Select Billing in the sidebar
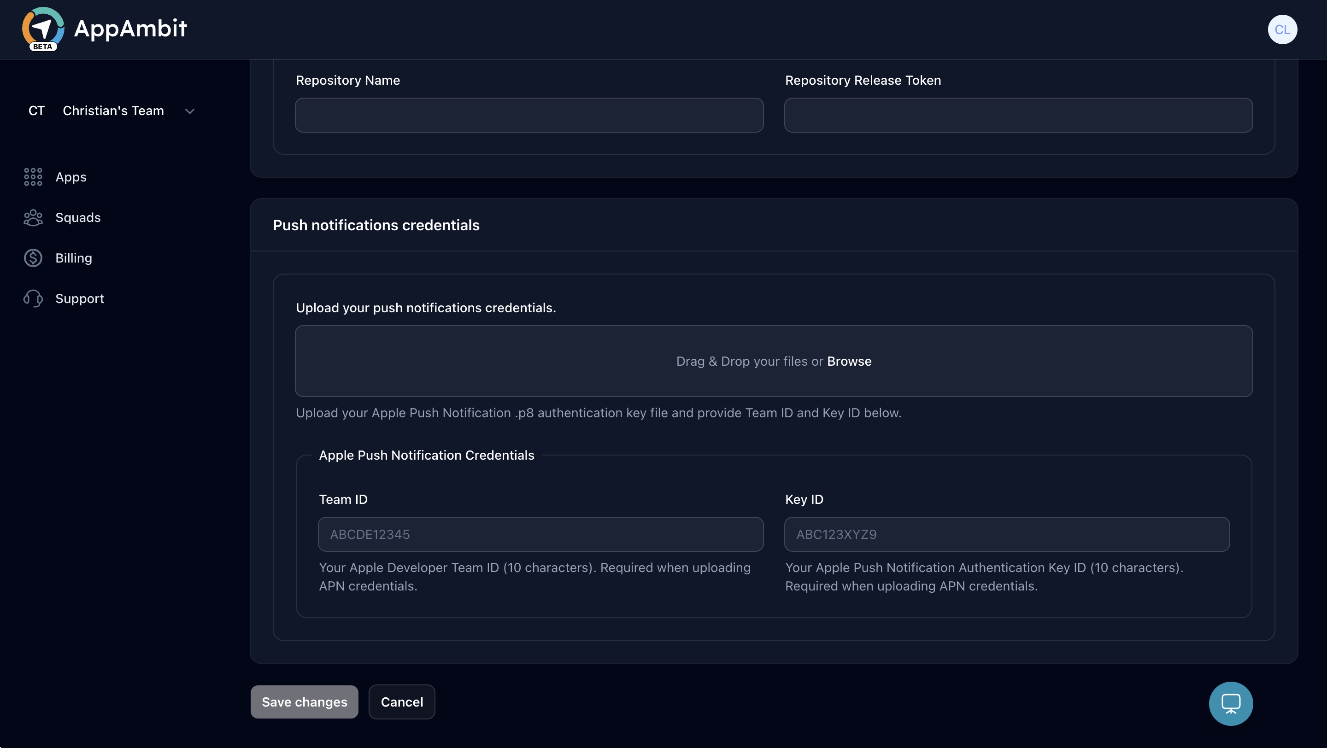This screenshot has height=748, width=1327. [x=73, y=257]
